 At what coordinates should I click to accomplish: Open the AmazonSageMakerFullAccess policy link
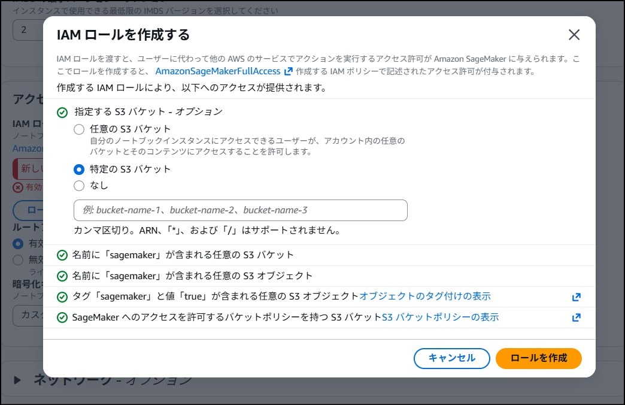click(x=218, y=71)
